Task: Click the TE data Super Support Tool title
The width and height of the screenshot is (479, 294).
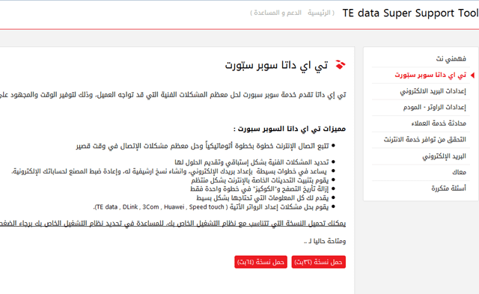Action: pyautogui.click(x=410, y=13)
